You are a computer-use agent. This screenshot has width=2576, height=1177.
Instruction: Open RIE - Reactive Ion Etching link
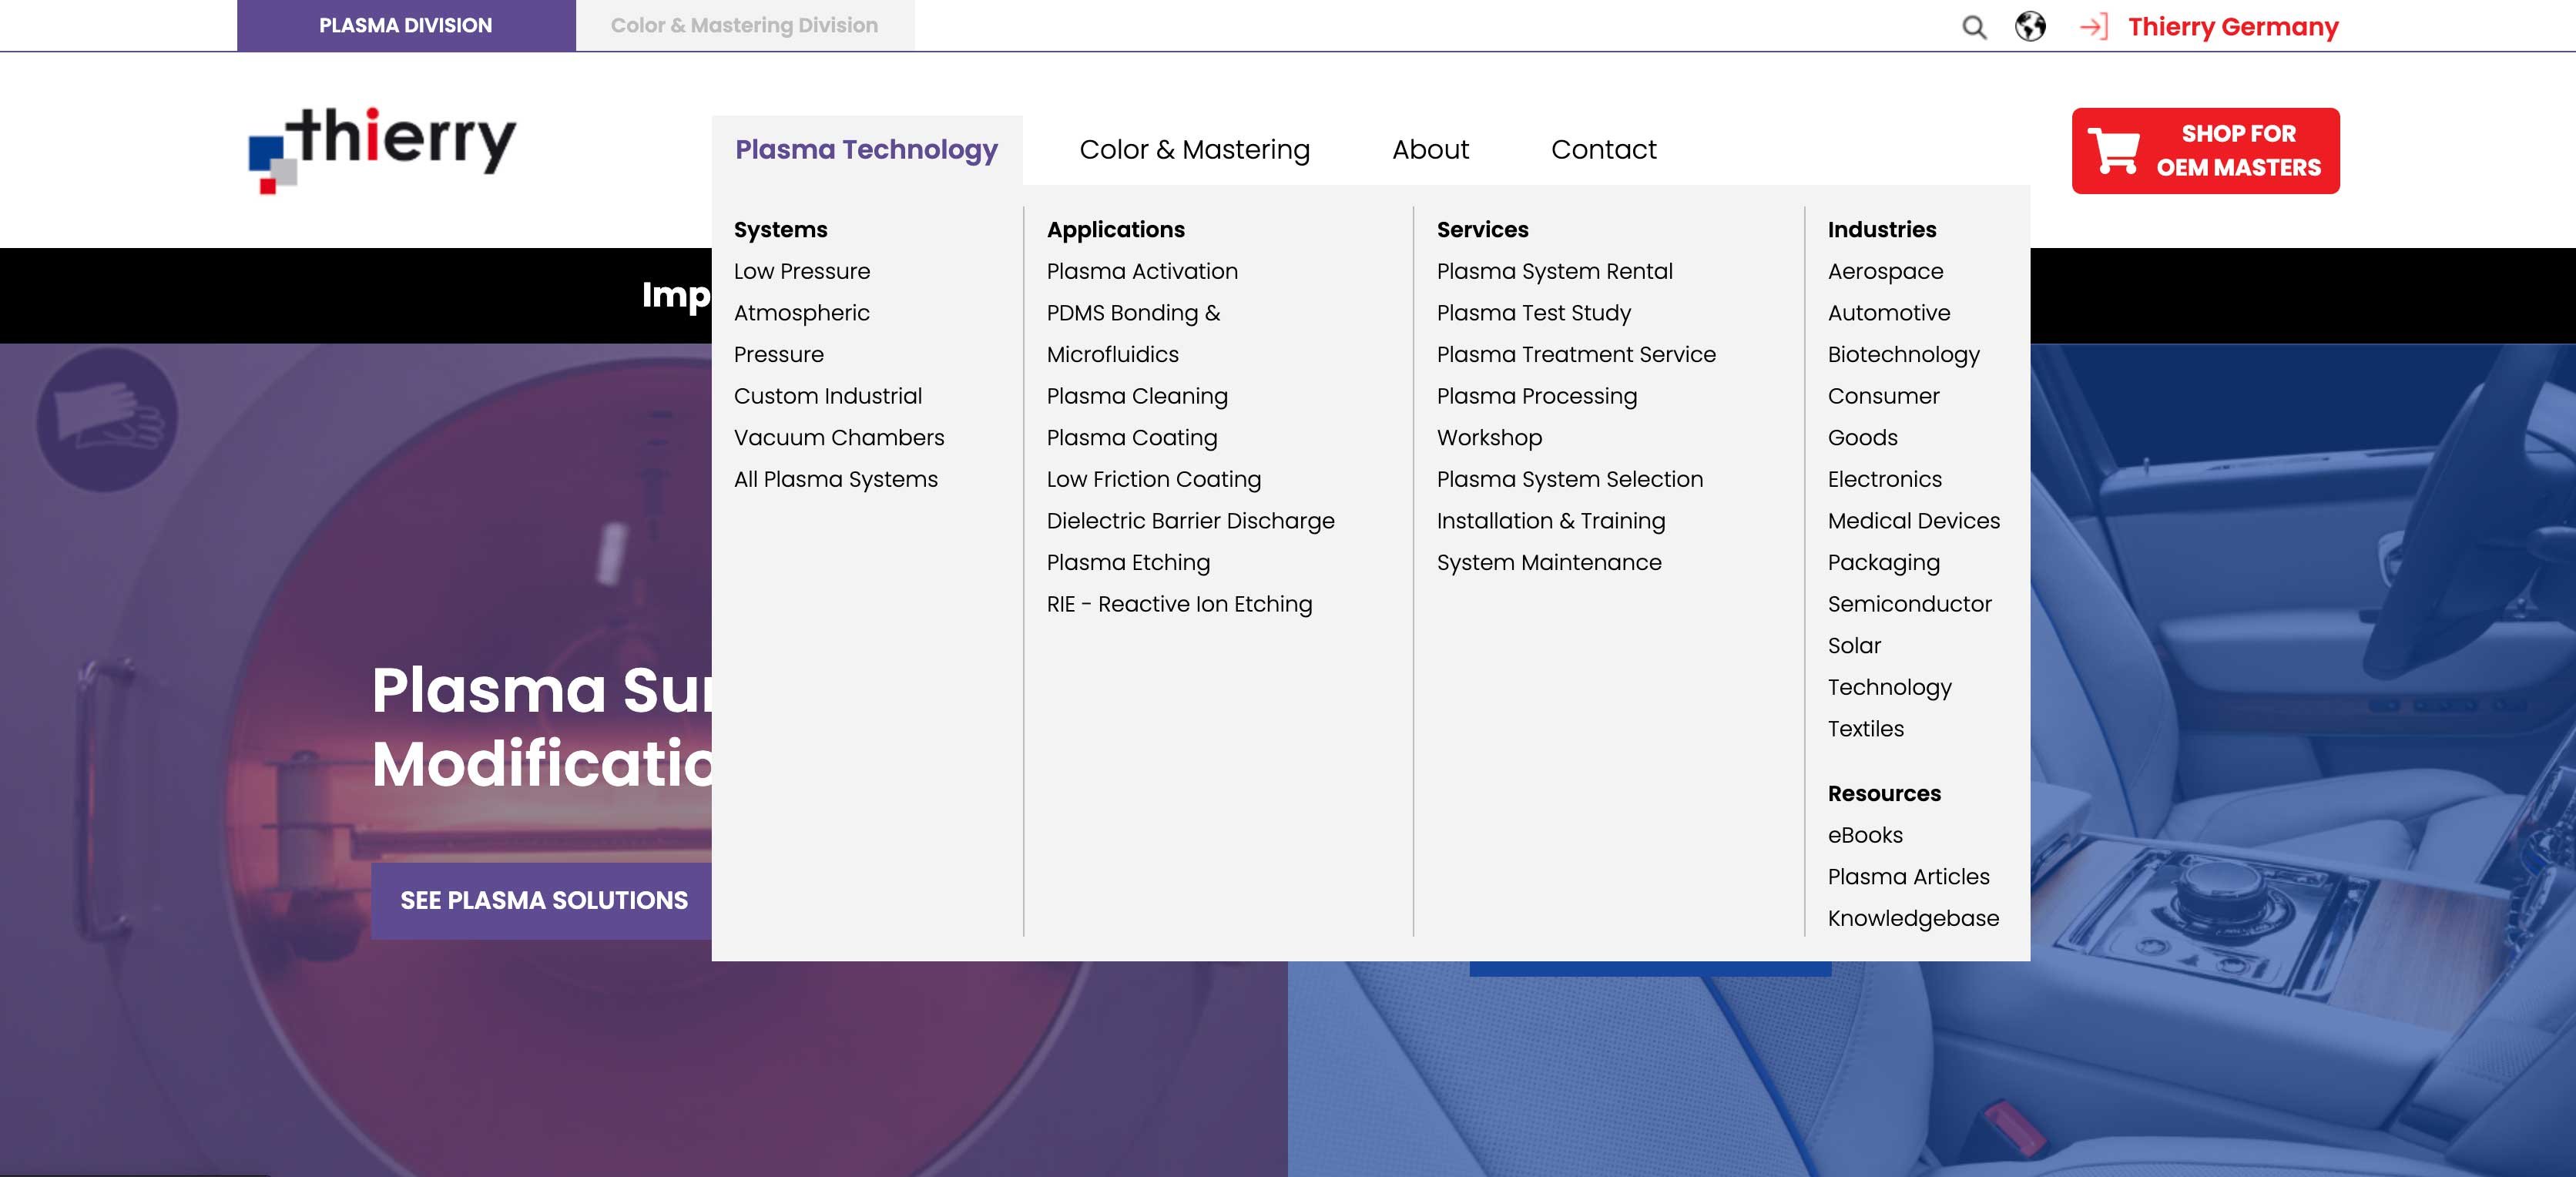(x=1179, y=604)
